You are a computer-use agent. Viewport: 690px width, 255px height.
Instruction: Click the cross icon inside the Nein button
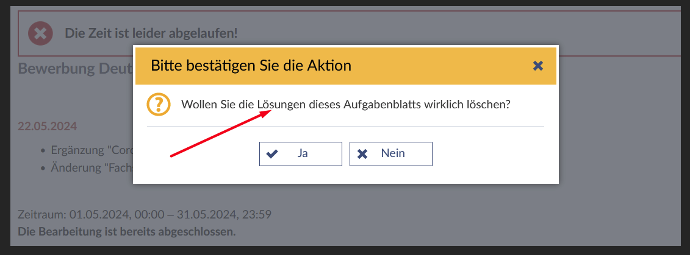[362, 154]
